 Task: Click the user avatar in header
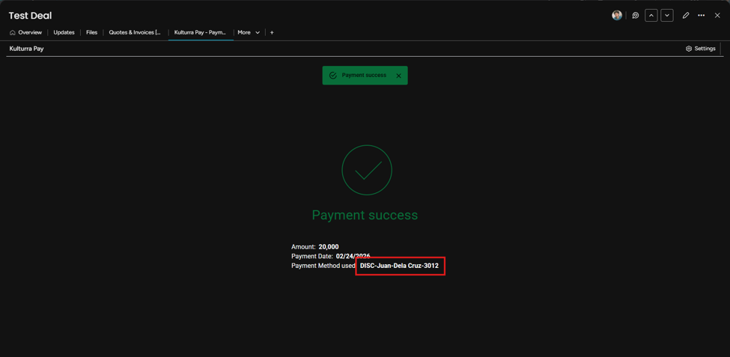click(617, 16)
